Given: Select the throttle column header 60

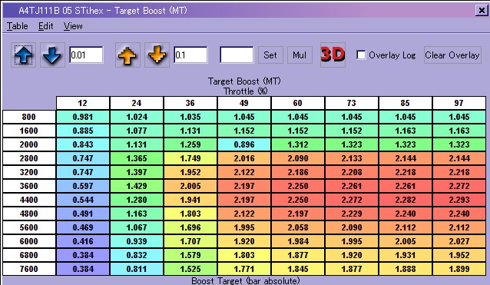Looking at the screenshot, I should 298,103.
